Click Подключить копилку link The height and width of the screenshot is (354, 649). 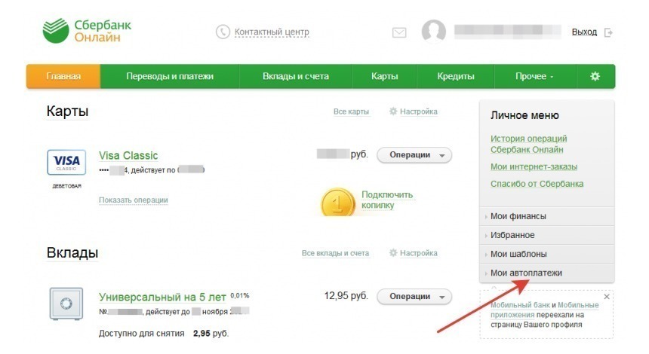click(x=387, y=200)
